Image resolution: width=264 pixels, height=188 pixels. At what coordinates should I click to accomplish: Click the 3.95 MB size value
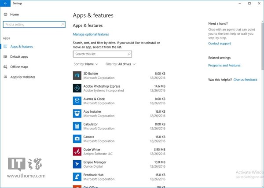pyautogui.click(x=159, y=150)
